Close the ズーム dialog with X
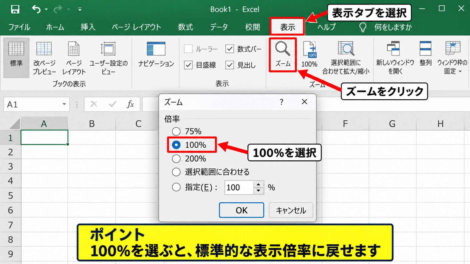470x264 pixels. pyautogui.click(x=304, y=102)
